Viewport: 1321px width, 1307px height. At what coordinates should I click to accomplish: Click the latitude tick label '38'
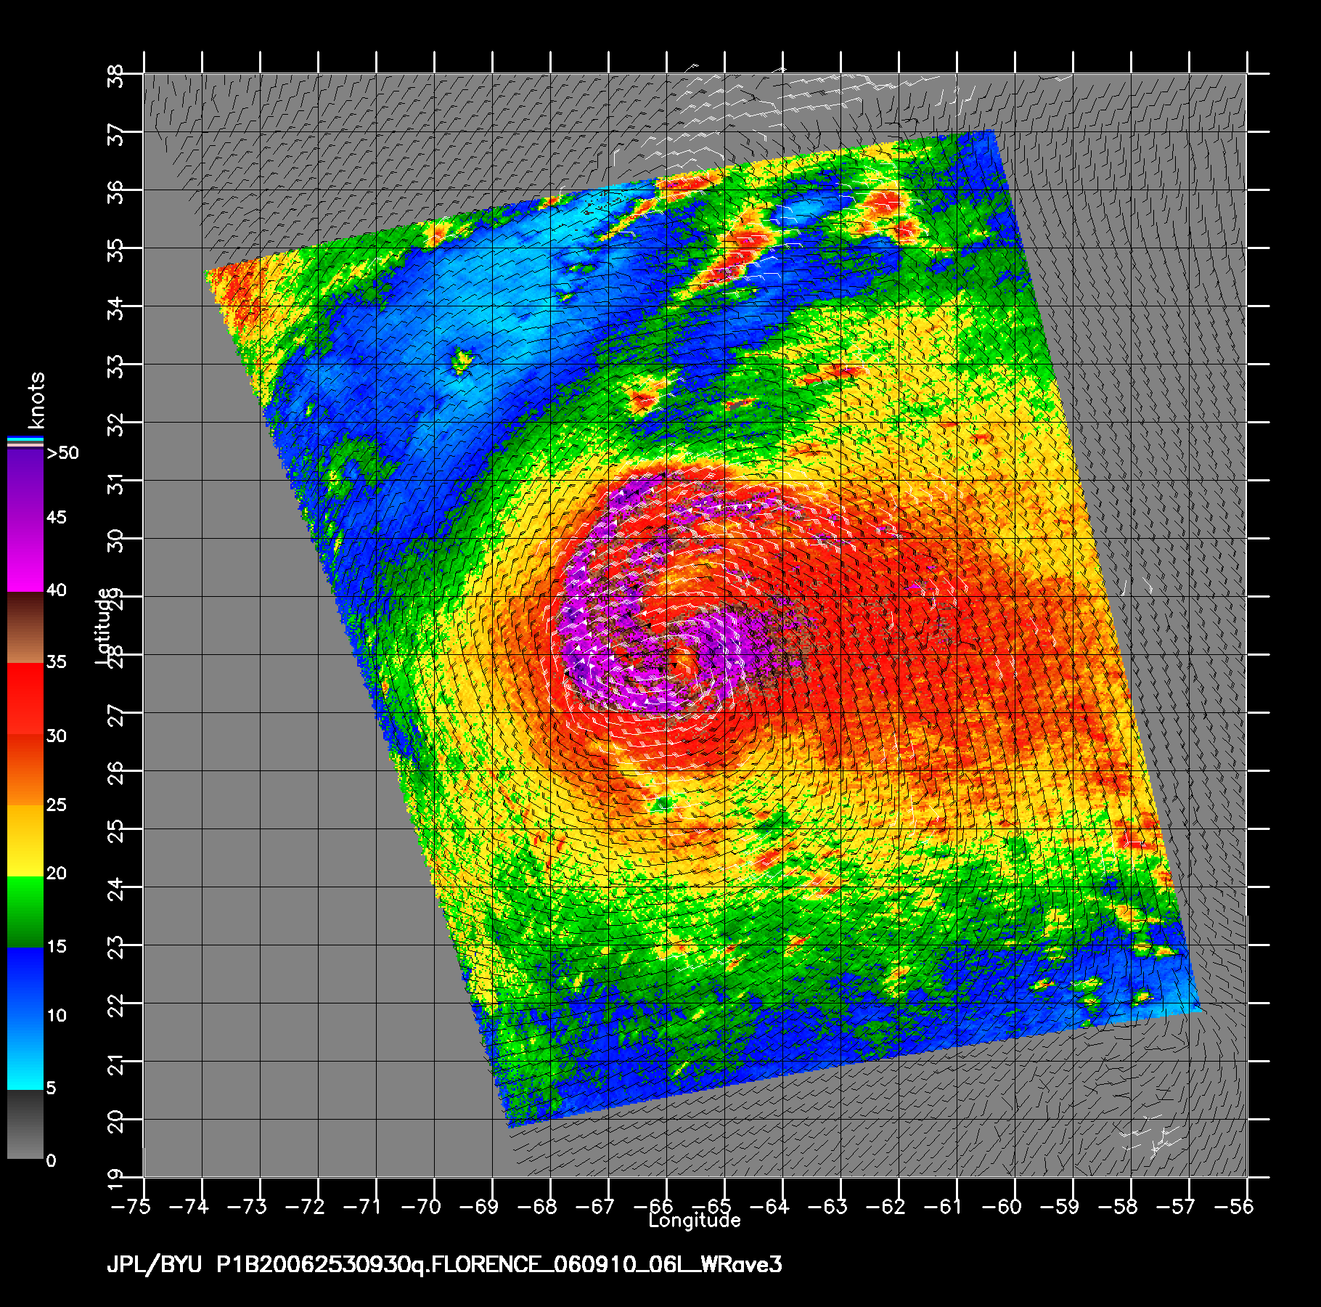(116, 76)
